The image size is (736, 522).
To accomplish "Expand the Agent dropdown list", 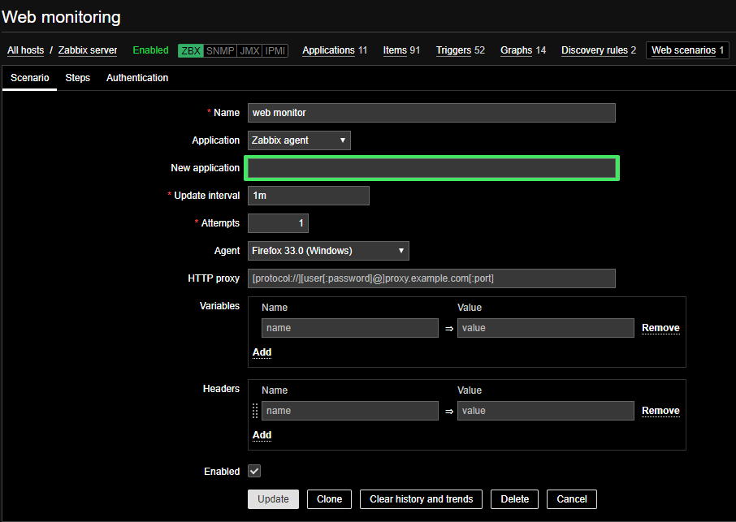I will (328, 251).
